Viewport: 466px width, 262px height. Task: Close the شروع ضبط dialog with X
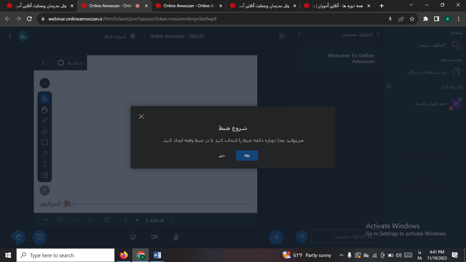pyautogui.click(x=142, y=116)
